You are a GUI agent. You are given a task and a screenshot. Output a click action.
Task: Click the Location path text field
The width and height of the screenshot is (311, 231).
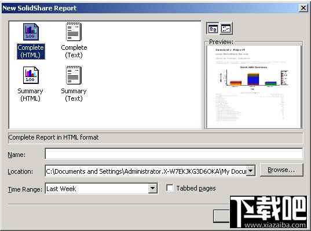(x=146, y=171)
